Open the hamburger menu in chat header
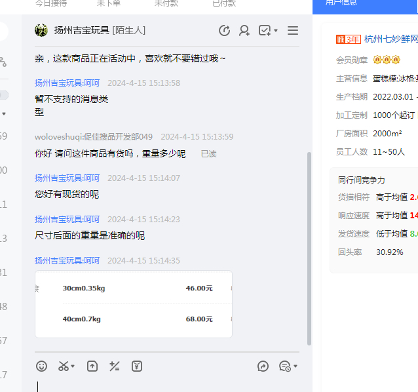The height and width of the screenshot is (392, 418). tap(293, 30)
